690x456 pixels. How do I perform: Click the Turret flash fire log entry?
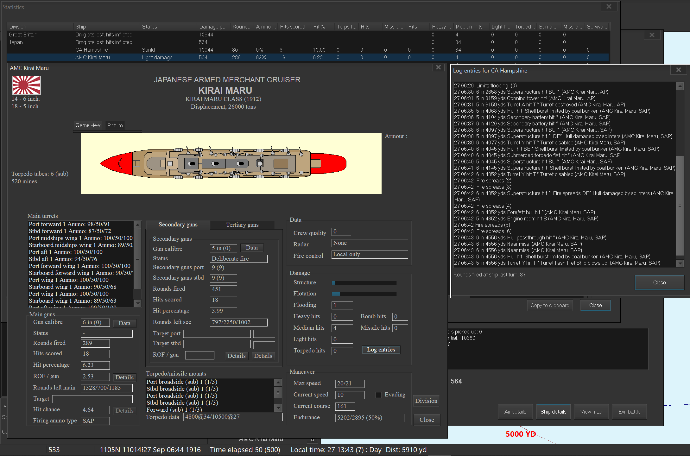557,263
